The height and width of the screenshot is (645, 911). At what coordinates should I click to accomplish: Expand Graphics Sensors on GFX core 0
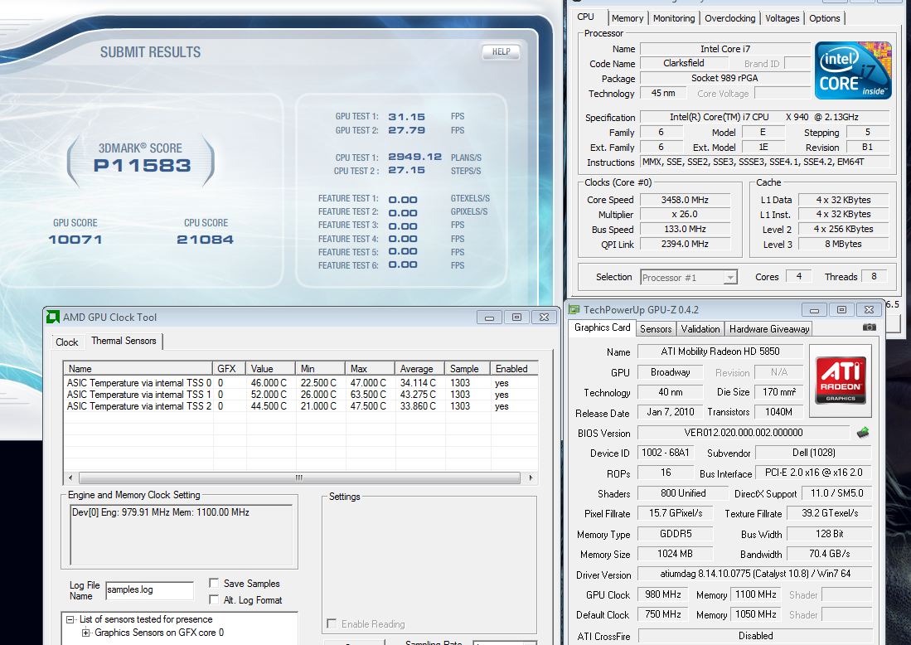[86, 633]
